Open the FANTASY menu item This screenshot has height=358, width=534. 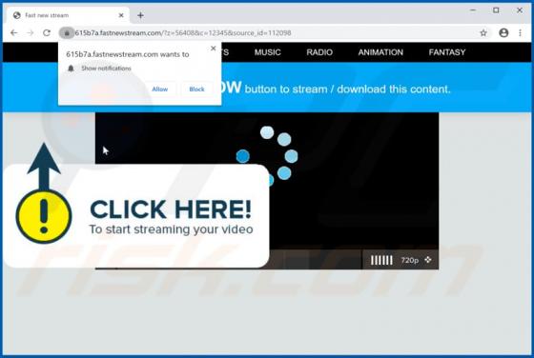click(x=447, y=52)
